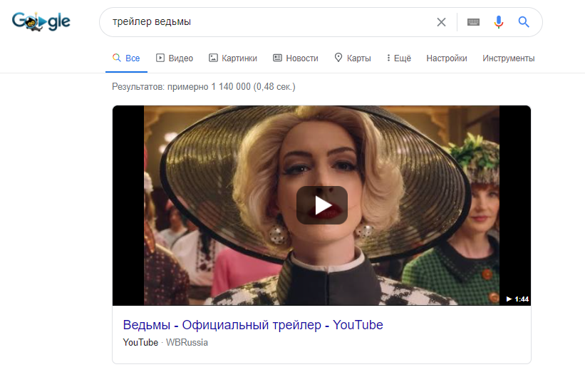Clear the search query with X

[x=441, y=22]
